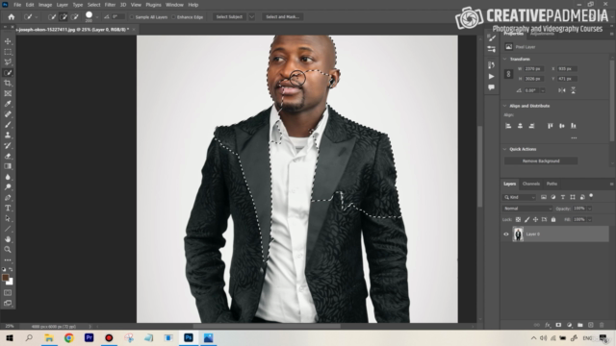
Task: Open the File menu
Action: click(x=17, y=5)
